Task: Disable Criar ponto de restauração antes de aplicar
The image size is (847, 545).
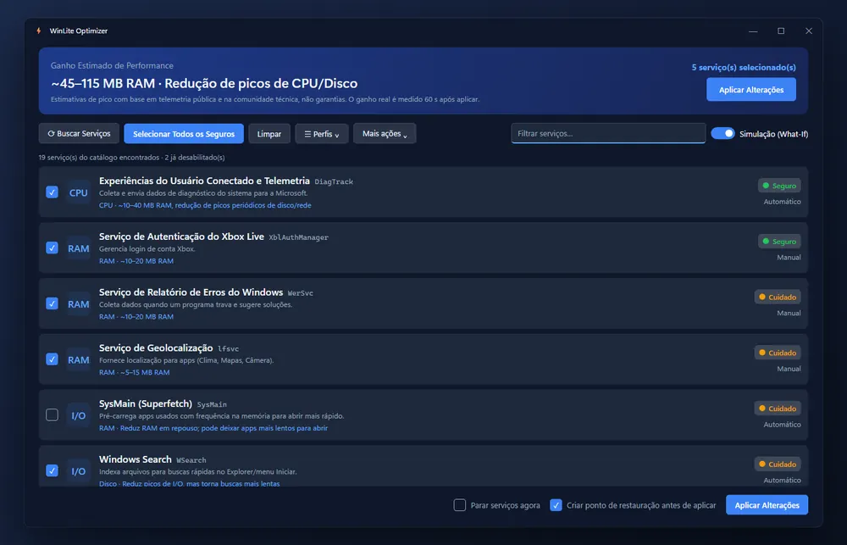Action: coord(556,505)
